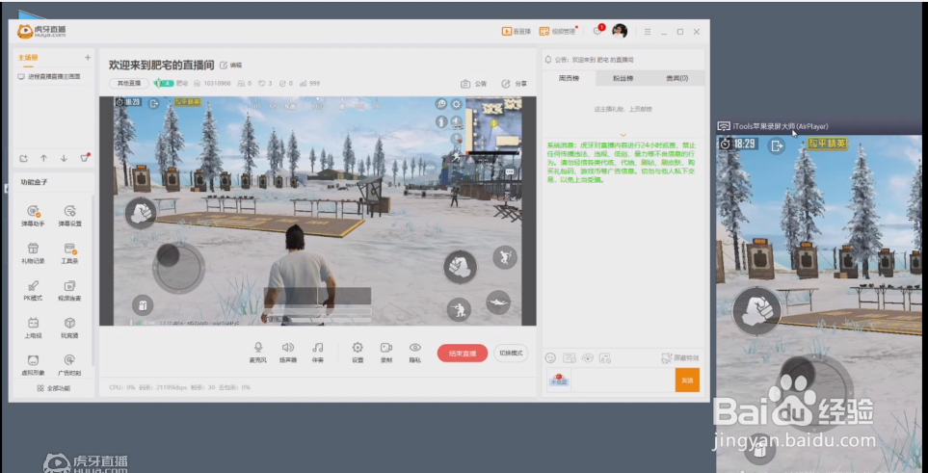Open the 公告 announcement editor
Image resolution: width=928 pixels, height=473 pixels.
pos(473,84)
